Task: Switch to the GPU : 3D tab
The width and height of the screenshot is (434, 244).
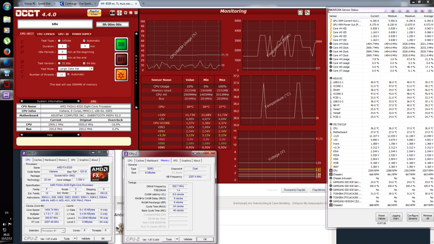Action: pos(63,34)
